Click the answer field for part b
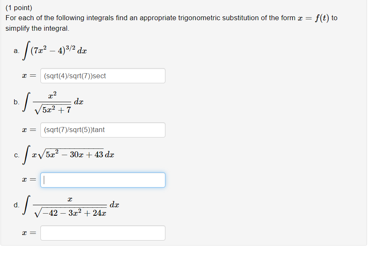Image resolution: width=370 pixels, height=254 pixels. [102, 130]
